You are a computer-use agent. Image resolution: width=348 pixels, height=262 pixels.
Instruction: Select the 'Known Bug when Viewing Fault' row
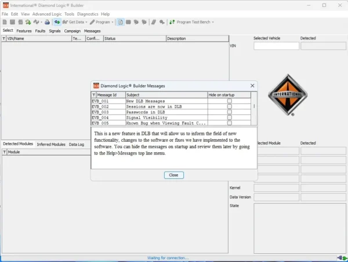pyautogui.click(x=171, y=123)
